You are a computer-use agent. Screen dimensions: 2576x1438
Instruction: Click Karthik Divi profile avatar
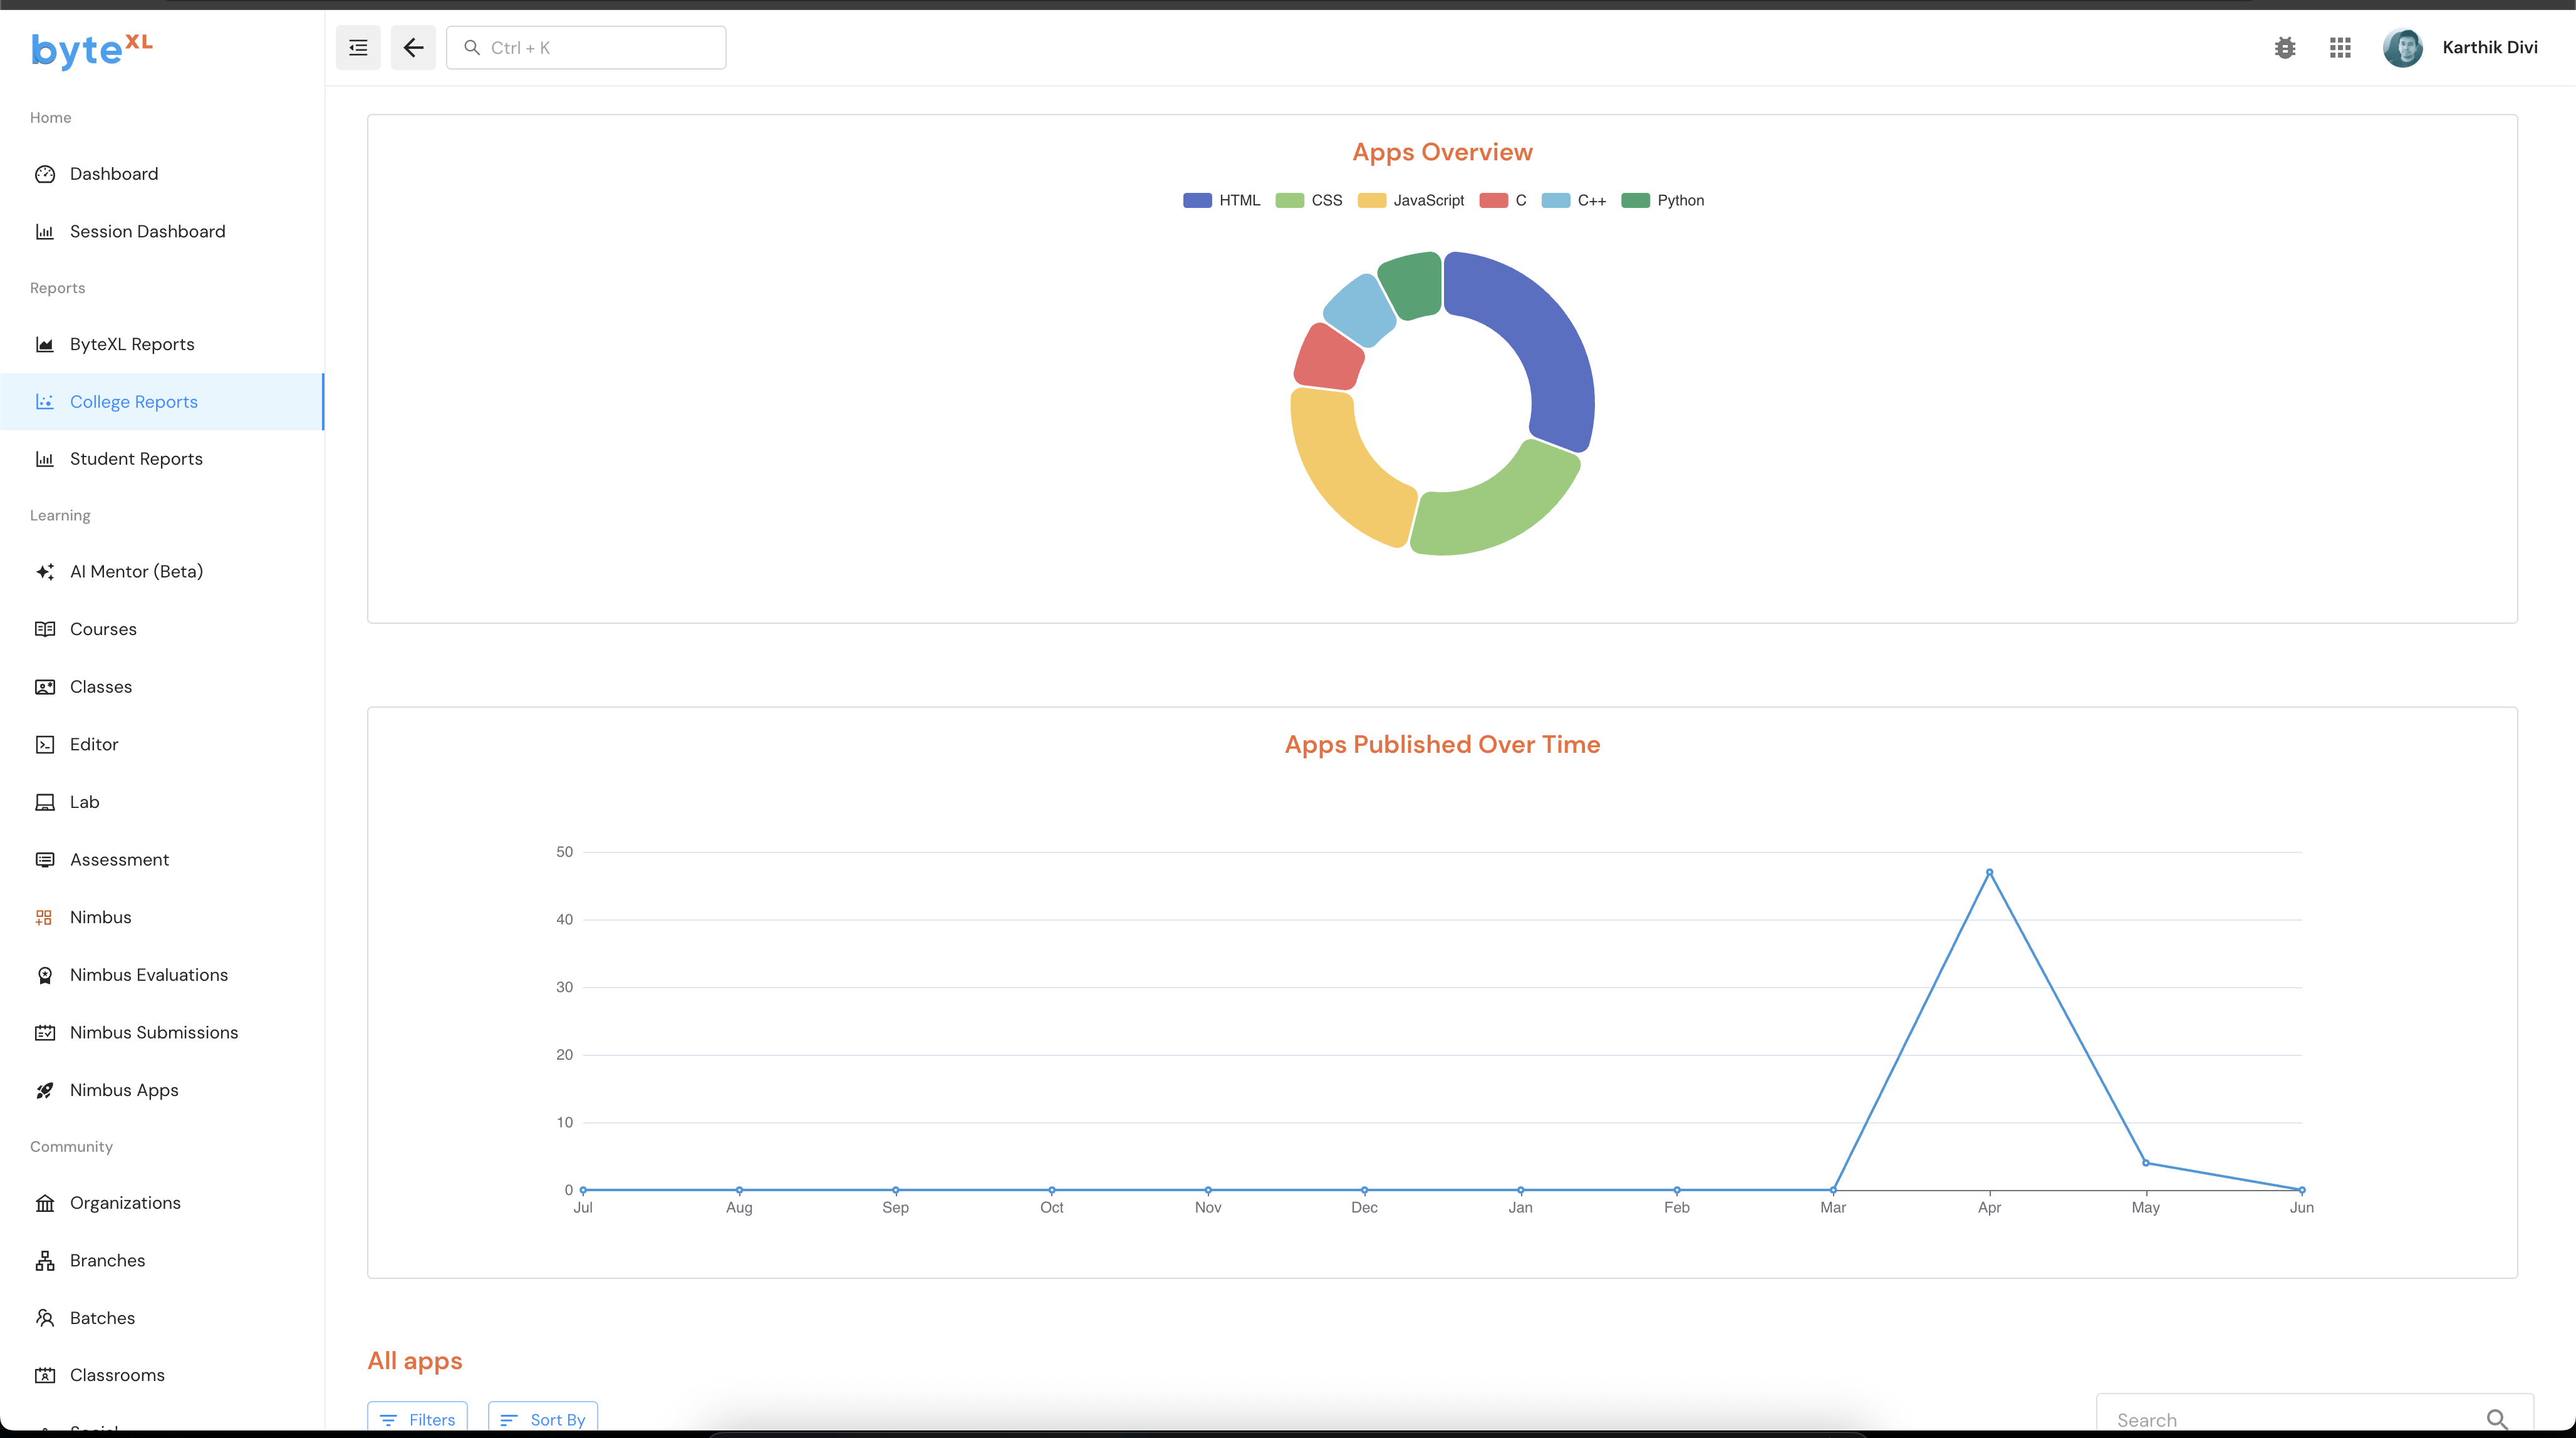point(2402,47)
